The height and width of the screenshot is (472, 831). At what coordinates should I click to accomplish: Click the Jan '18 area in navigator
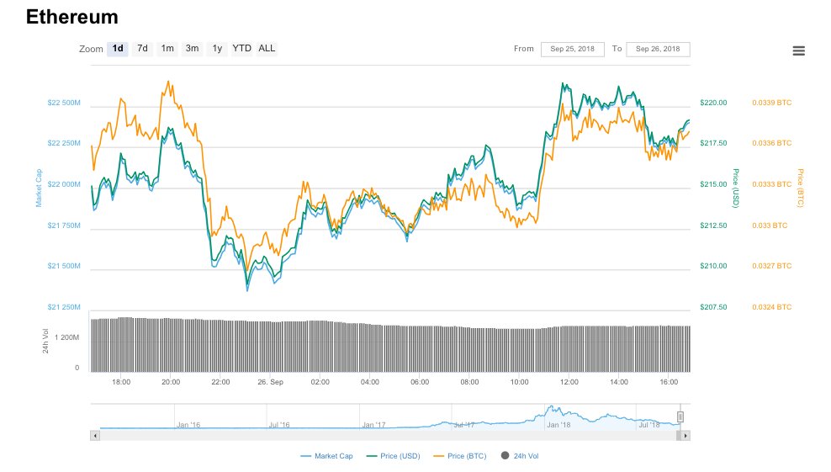point(558,425)
